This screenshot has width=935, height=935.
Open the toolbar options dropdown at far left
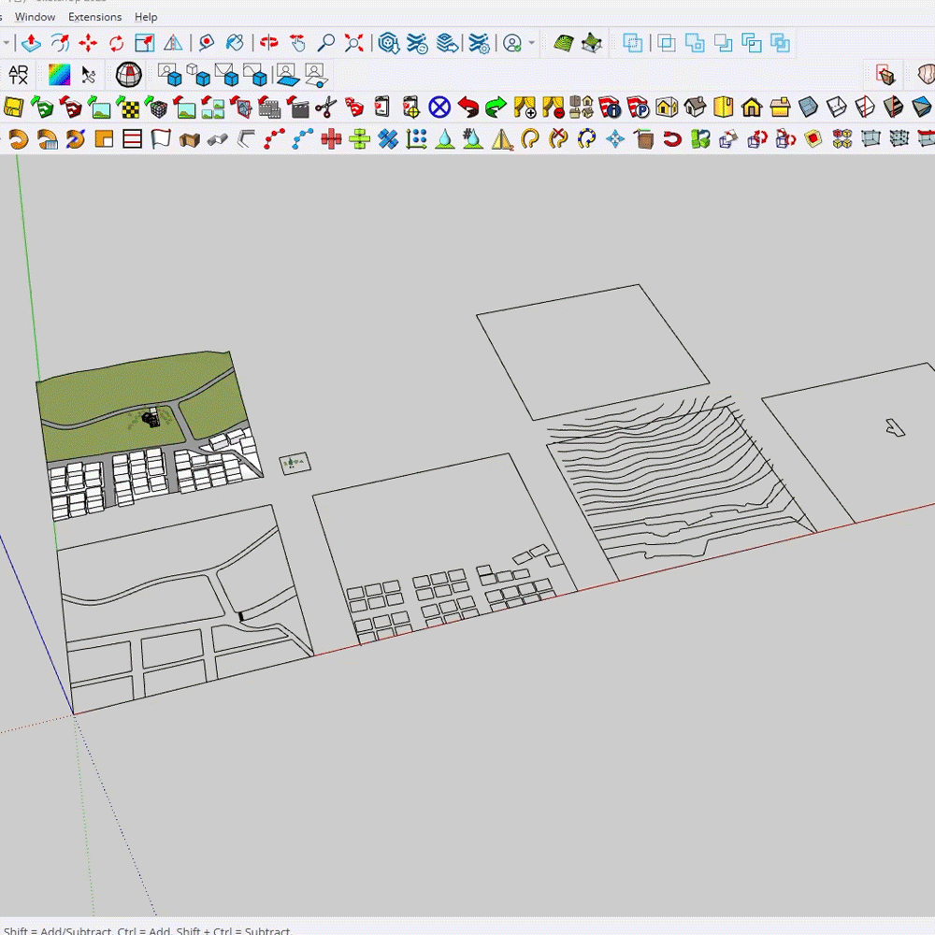tap(6, 43)
